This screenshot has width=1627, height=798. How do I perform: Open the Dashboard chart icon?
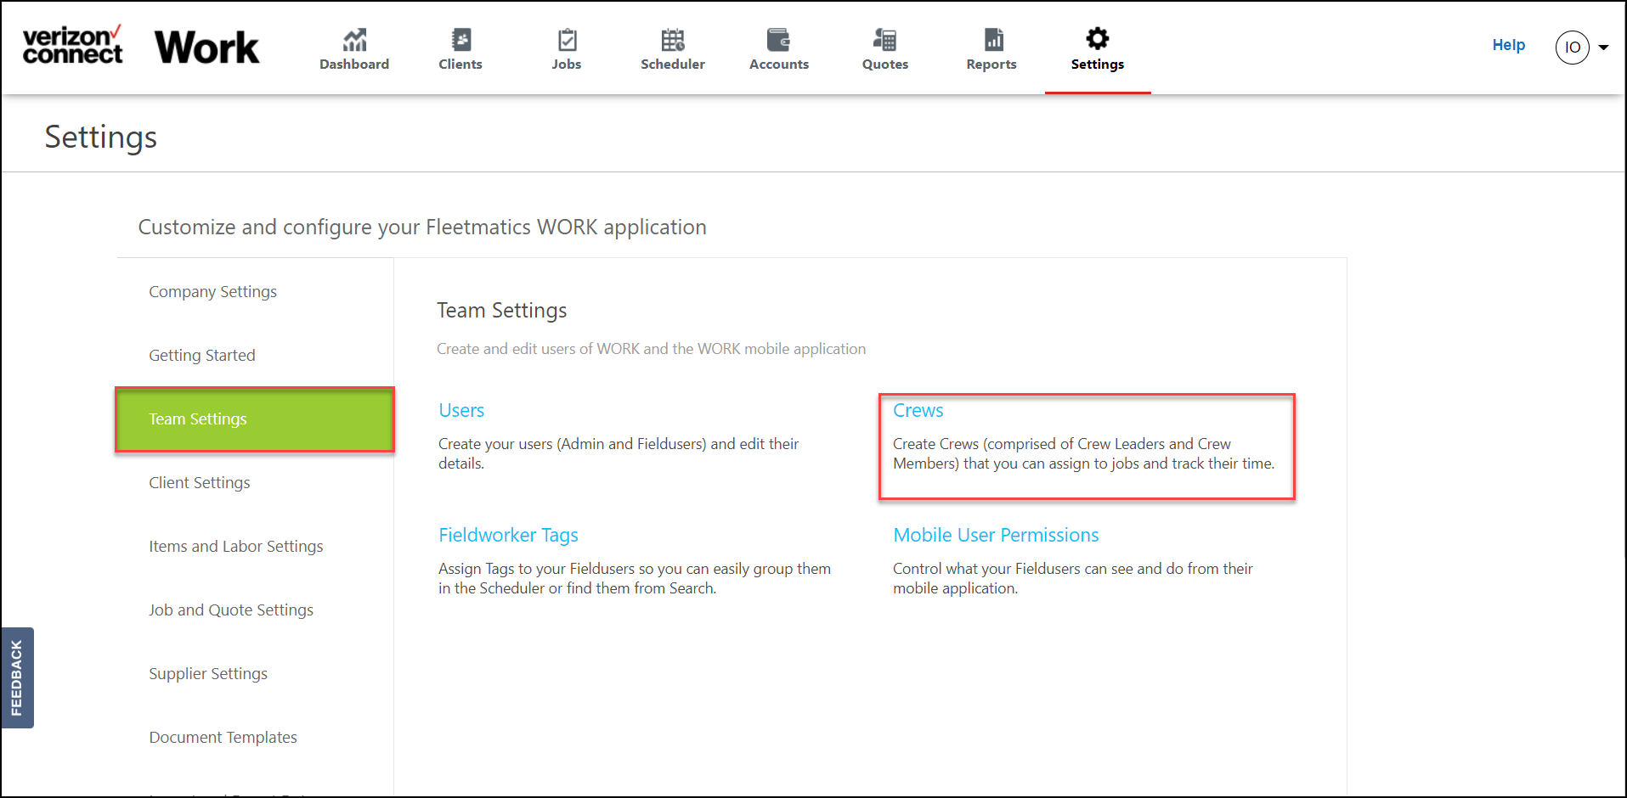[354, 39]
